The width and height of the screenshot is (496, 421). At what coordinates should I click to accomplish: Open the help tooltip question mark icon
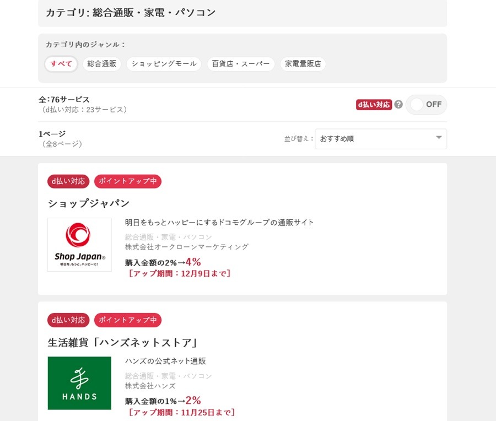pyautogui.click(x=398, y=104)
